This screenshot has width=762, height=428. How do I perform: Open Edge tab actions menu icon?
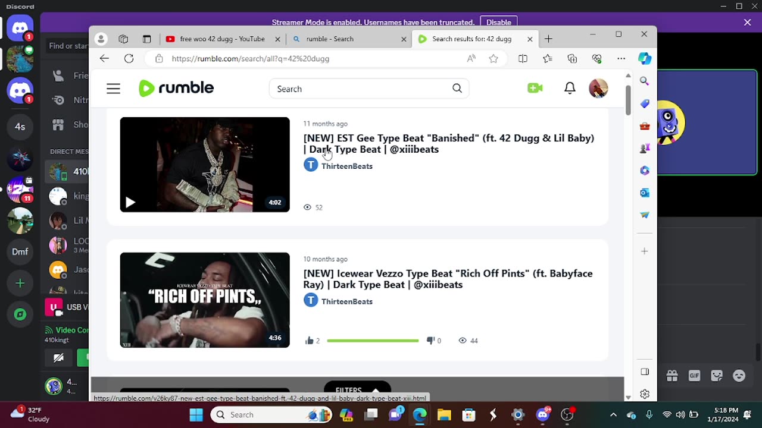(147, 39)
